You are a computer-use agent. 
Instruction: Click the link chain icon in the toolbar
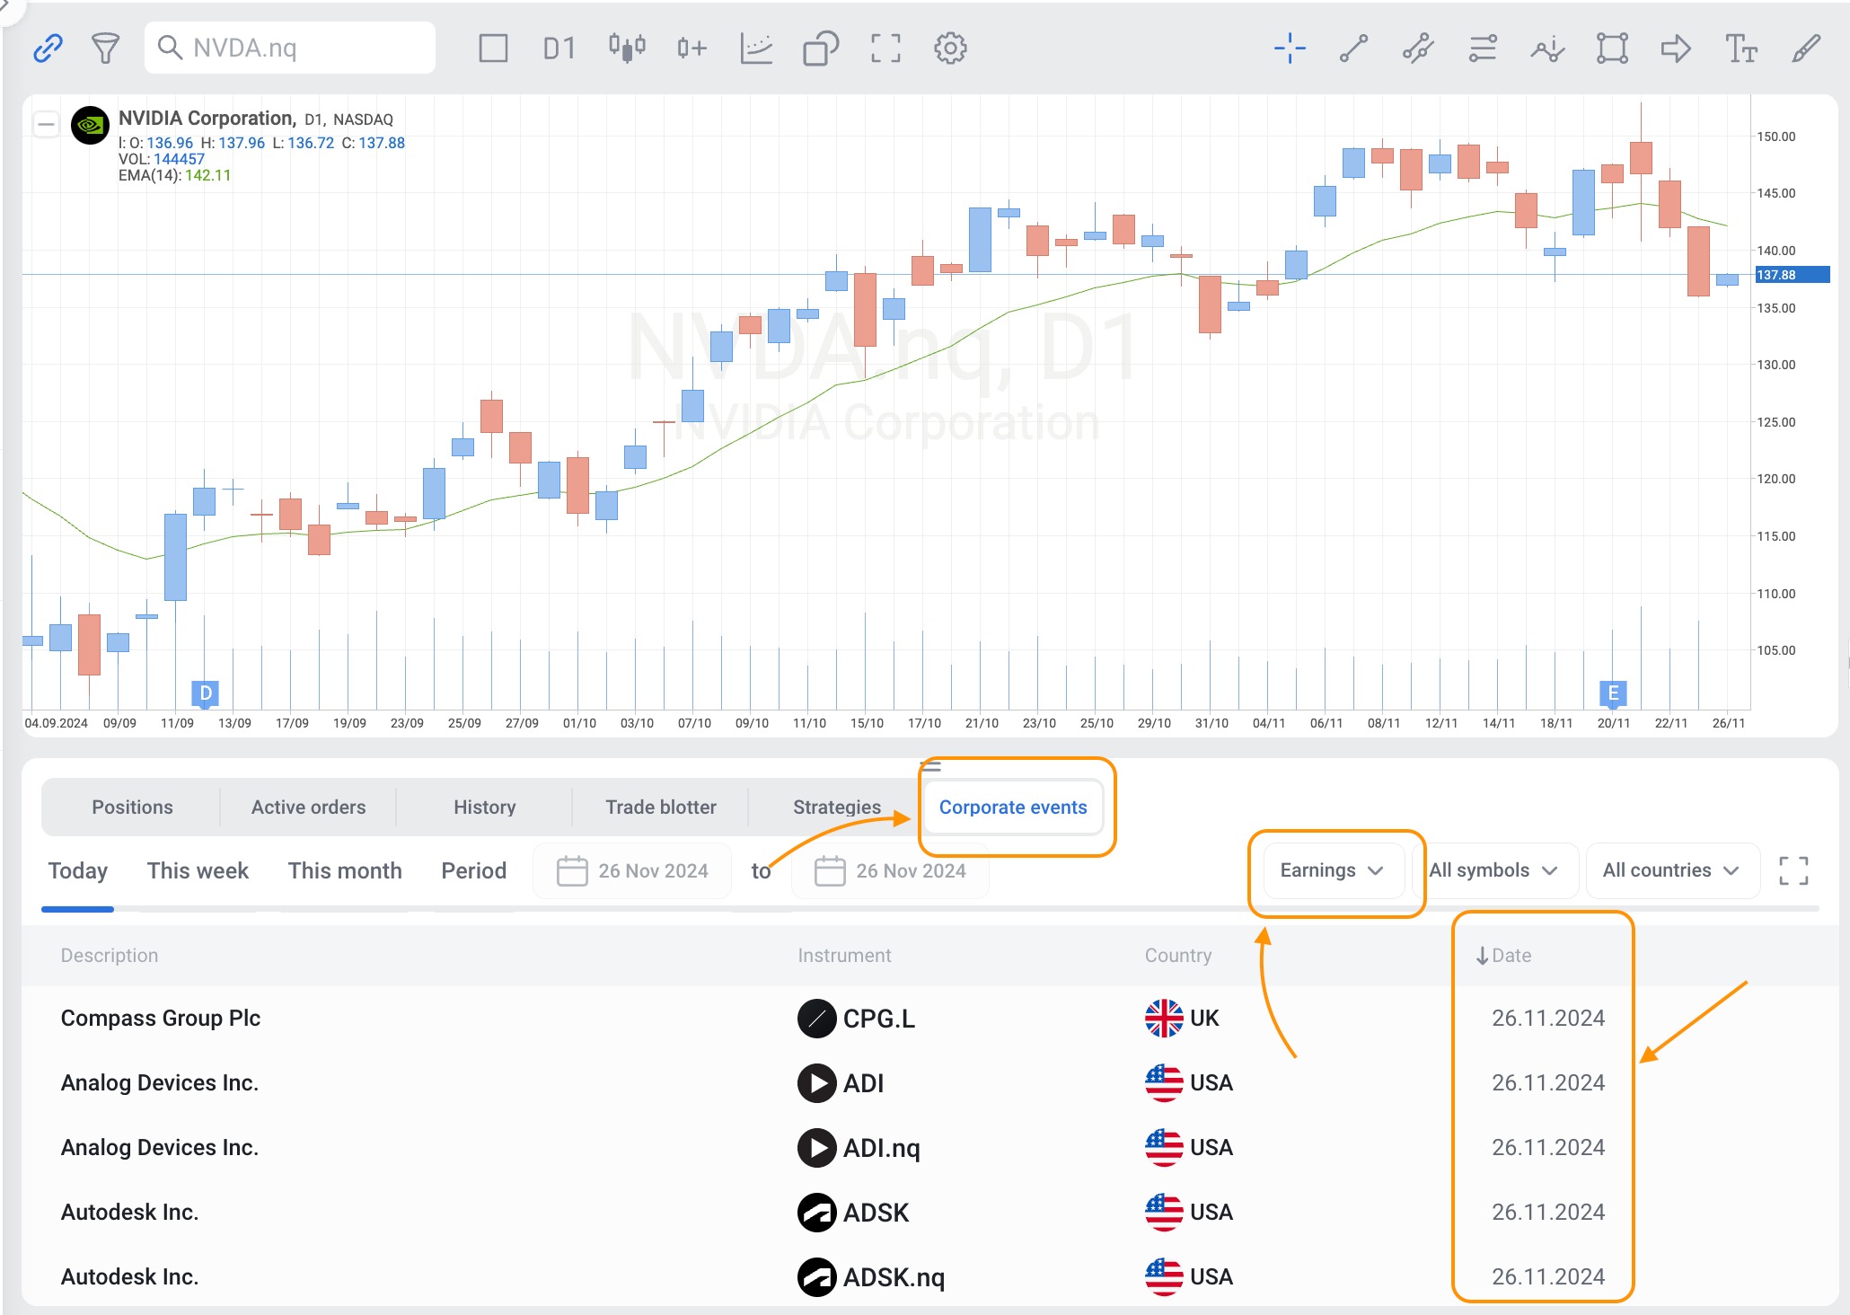(x=47, y=48)
